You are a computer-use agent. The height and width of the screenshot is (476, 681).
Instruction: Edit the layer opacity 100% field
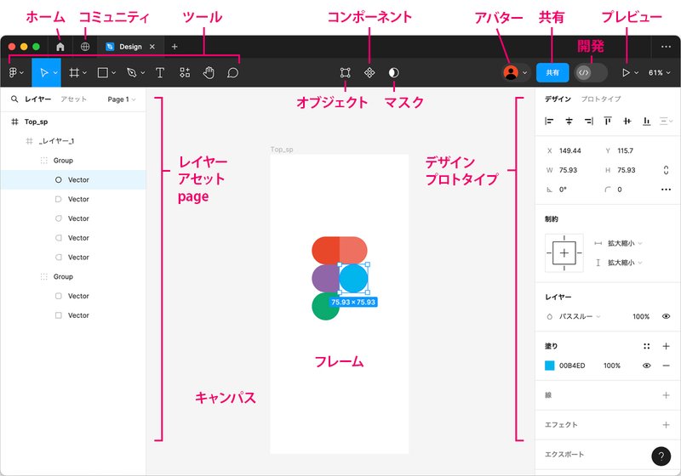(641, 316)
